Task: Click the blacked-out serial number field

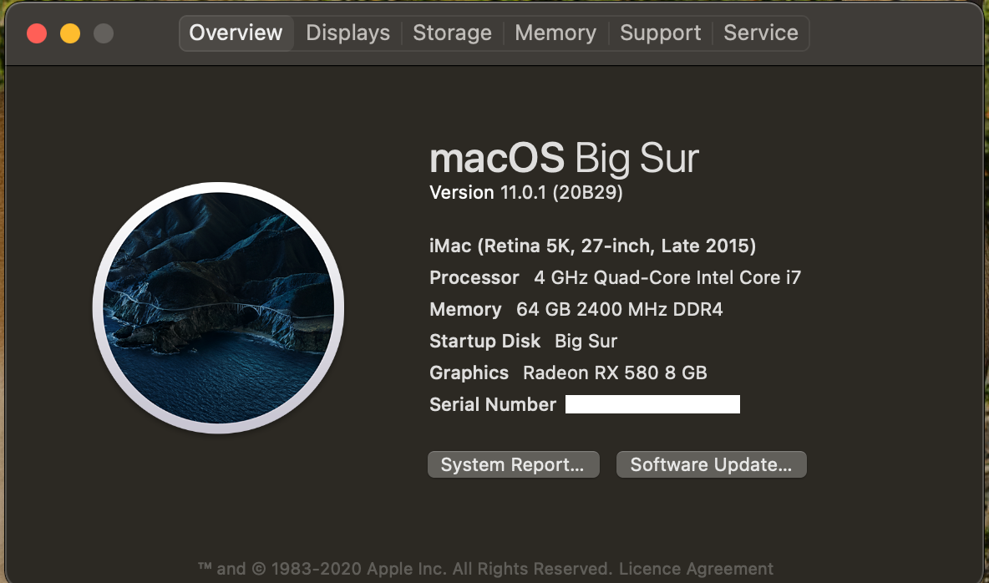Action: point(652,405)
